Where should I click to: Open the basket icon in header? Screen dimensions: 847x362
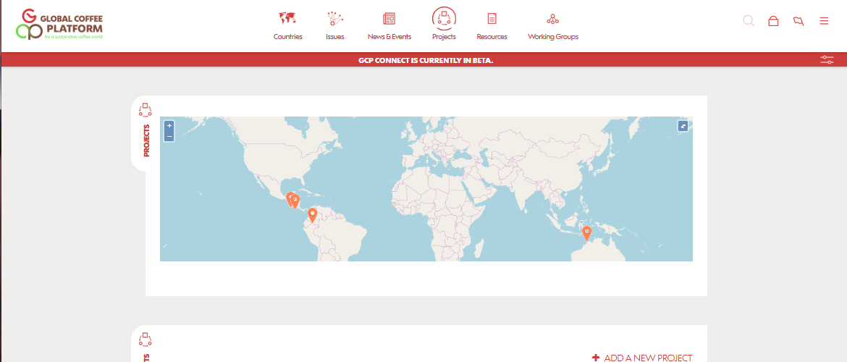(773, 21)
